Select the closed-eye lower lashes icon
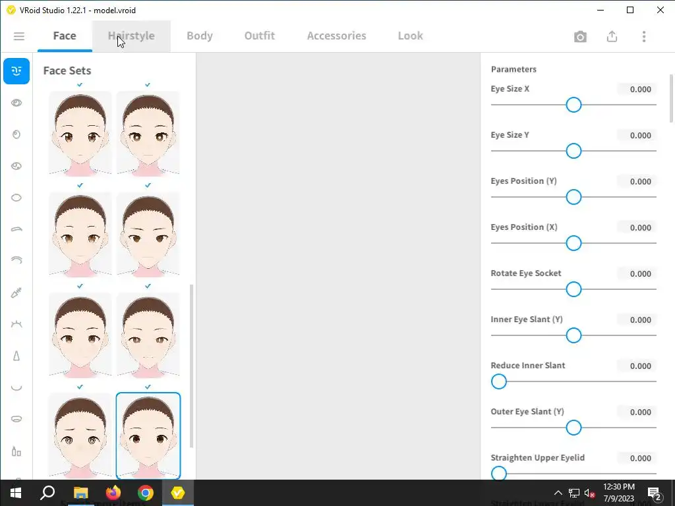Screen dimensions: 675x506 pyautogui.click(x=16, y=324)
